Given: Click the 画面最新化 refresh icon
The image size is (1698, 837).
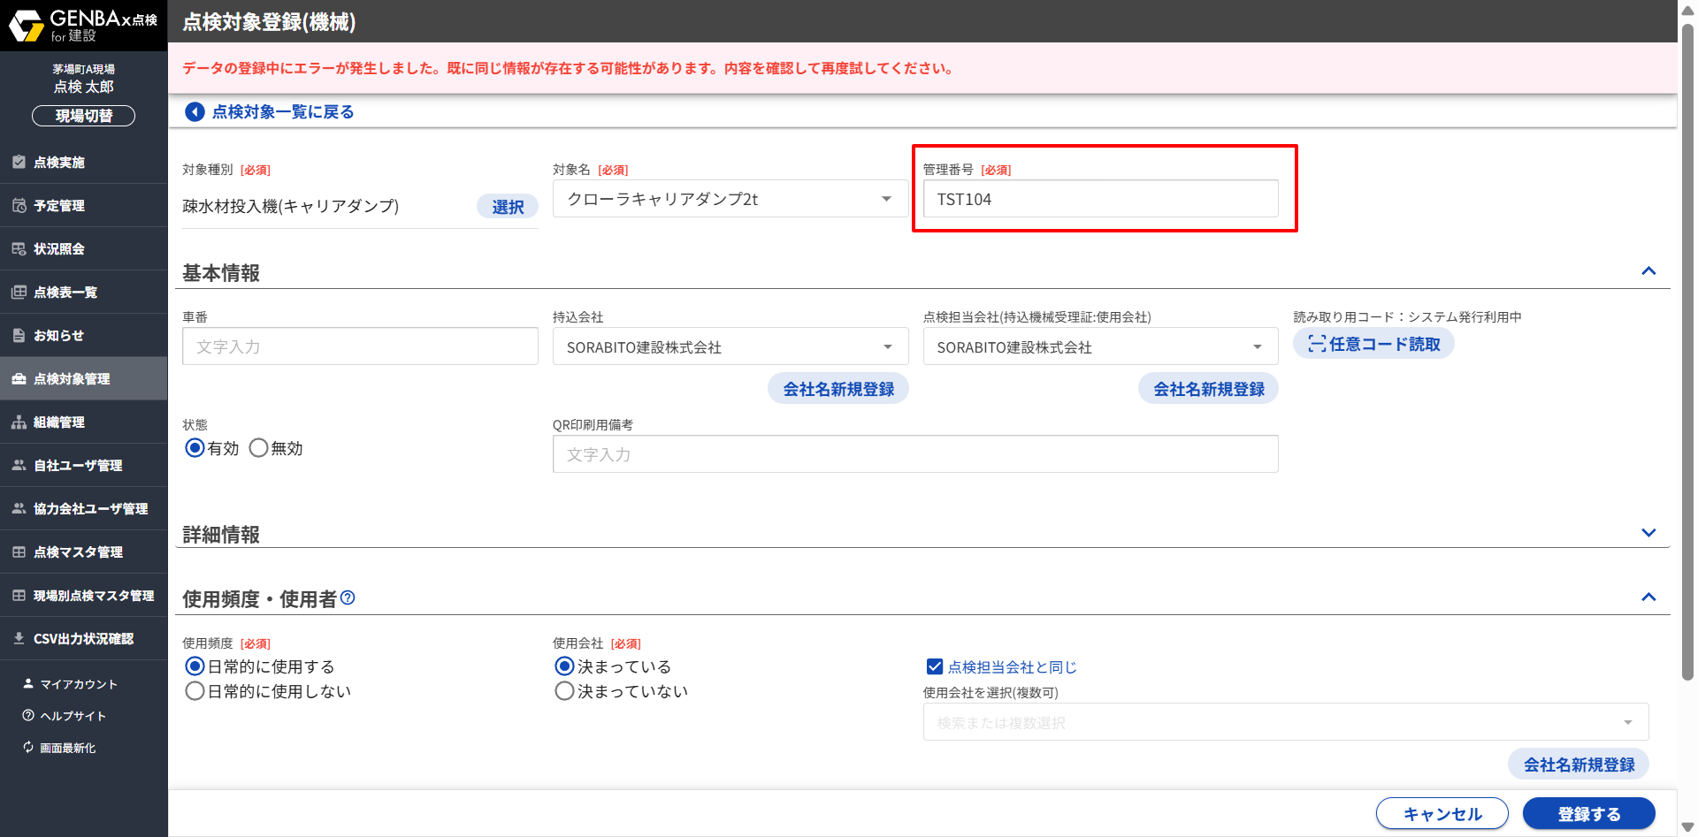Looking at the screenshot, I should 28,748.
